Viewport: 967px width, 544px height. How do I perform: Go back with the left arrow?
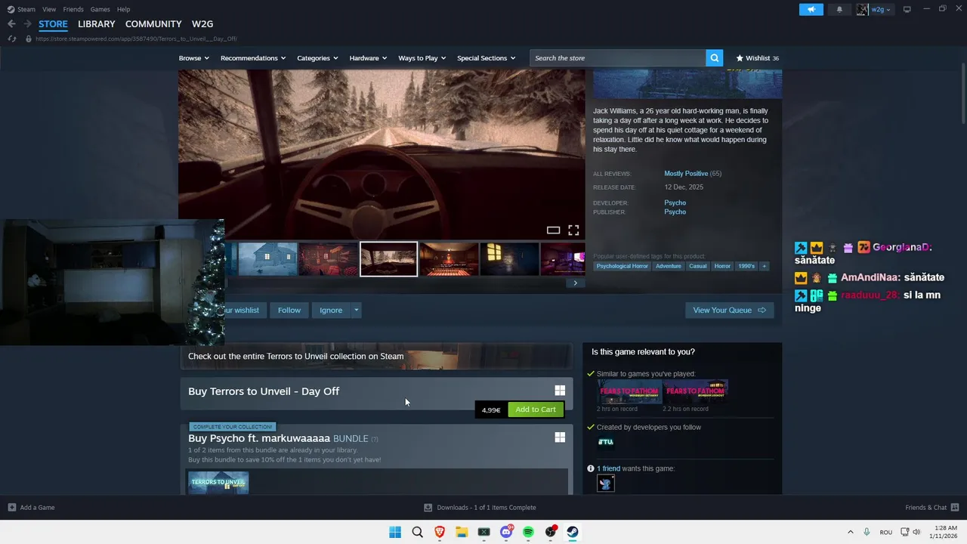[x=11, y=24]
